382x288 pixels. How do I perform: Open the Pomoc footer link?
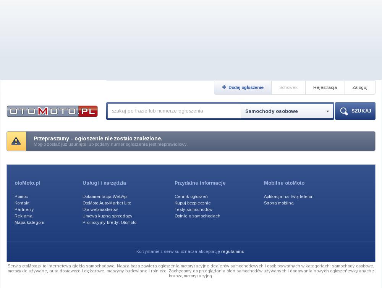(21, 196)
